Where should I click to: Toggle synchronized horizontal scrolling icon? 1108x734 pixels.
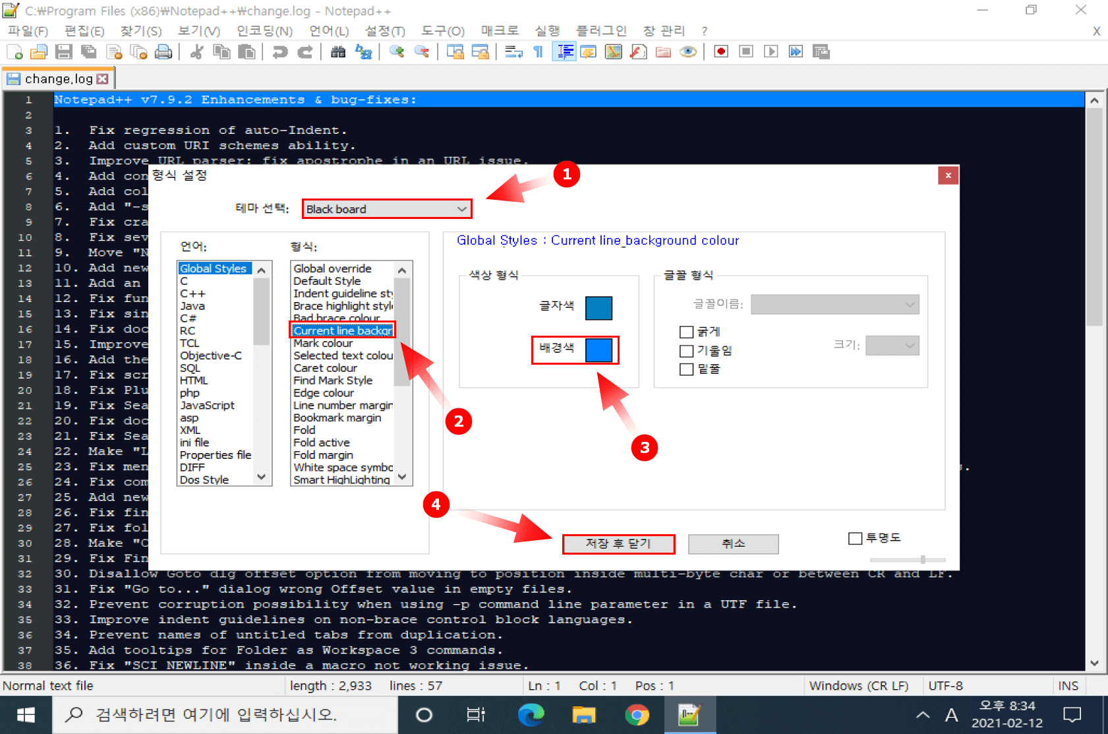click(481, 52)
